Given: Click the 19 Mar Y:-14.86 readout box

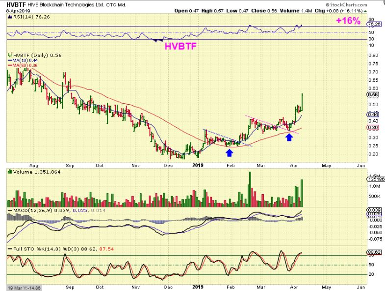Looking at the screenshot, I should pos(24,288).
